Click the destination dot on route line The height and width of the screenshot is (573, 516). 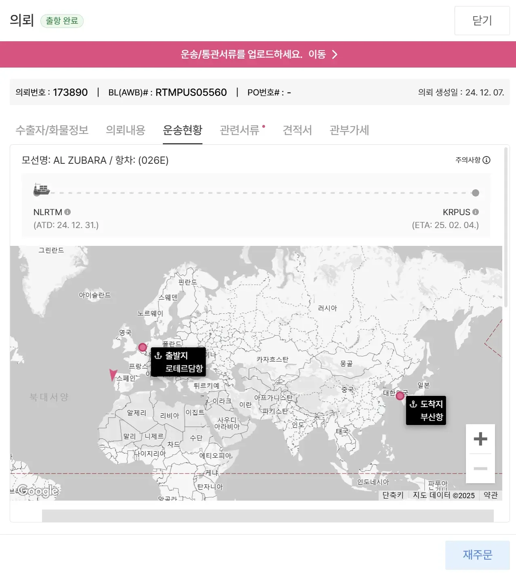tap(476, 193)
